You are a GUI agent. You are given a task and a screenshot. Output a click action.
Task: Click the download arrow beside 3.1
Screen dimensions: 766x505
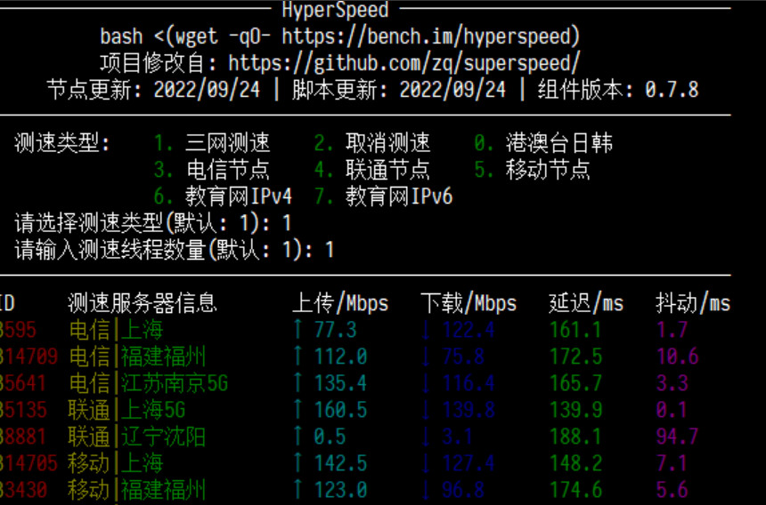coord(426,437)
